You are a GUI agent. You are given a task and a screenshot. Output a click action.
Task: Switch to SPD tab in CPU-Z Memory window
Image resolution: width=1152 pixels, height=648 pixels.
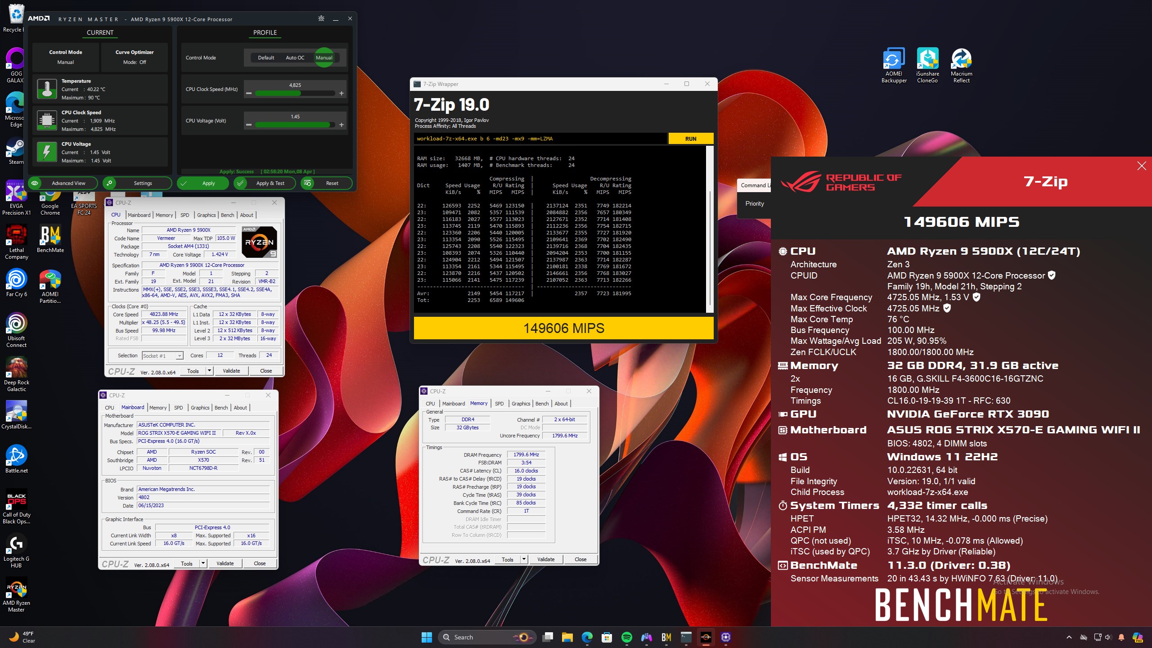click(499, 404)
